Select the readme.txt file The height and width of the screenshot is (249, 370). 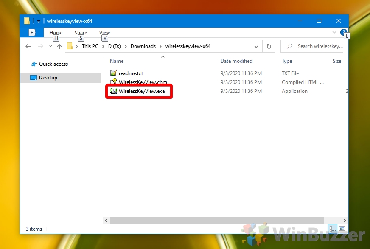coord(131,73)
